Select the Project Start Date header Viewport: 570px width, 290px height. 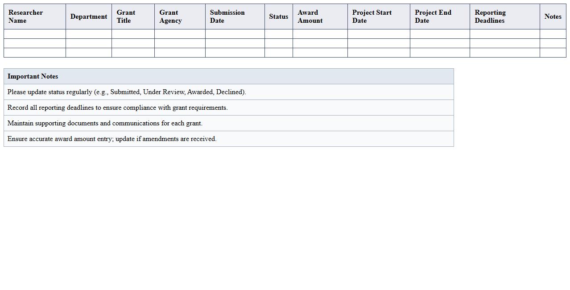pos(378,17)
